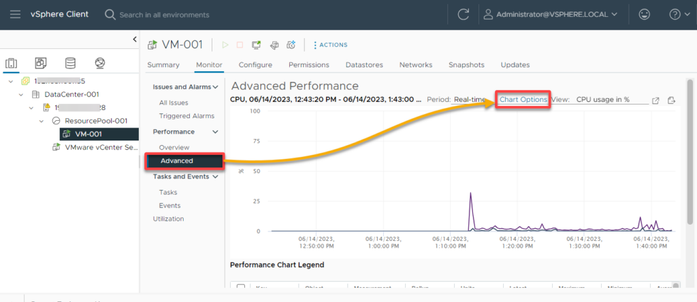The height and width of the screenshot is (302, 697).
Task: Open the Storage inventory view
Action: pos(70,63)
